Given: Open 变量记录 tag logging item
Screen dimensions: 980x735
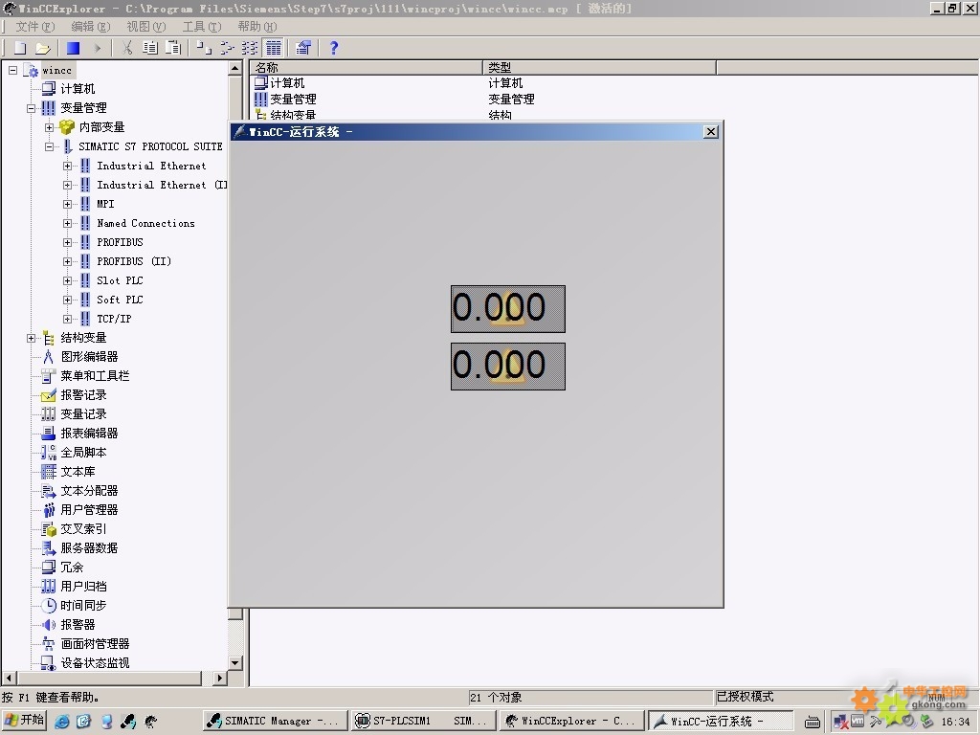Looking at the screenshot, I should pos(83,413).
